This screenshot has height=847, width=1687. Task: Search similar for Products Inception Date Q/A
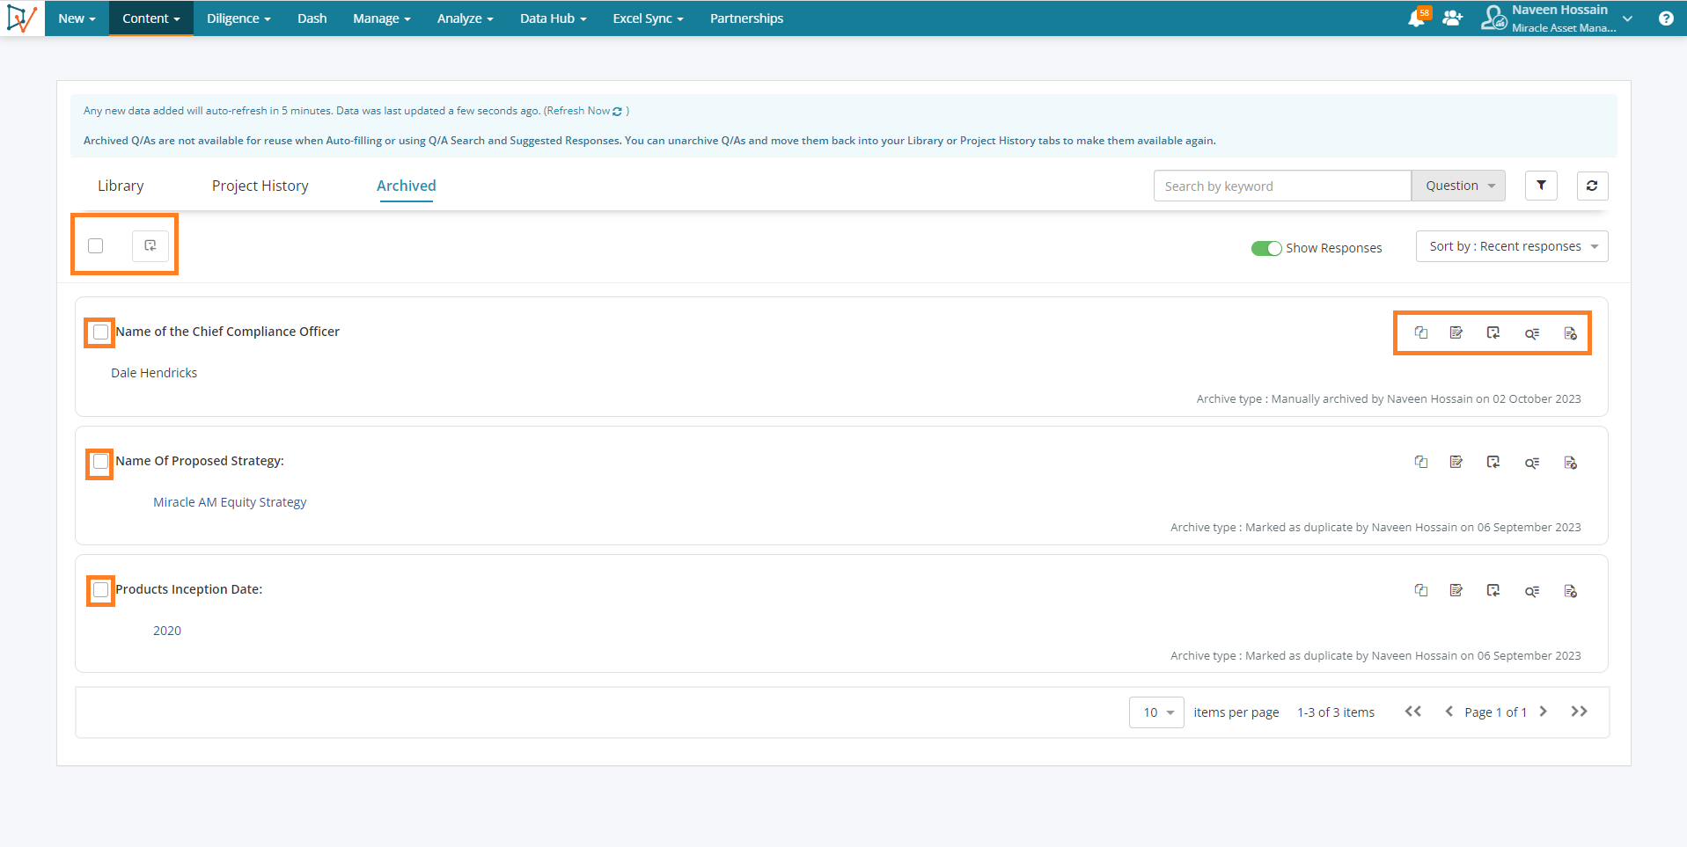point(1532,591)
